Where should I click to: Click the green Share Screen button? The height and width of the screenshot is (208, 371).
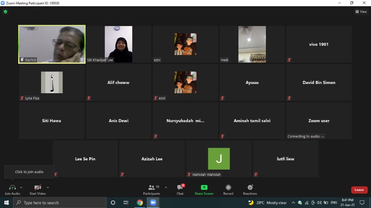click(204, 189)
